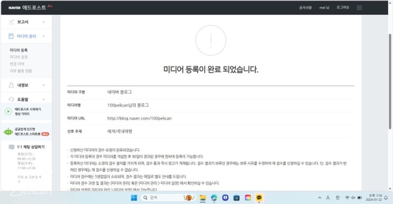Screen dimensions: 393x204
Task: Click the 도움말 headset icon
Action: 11,100
